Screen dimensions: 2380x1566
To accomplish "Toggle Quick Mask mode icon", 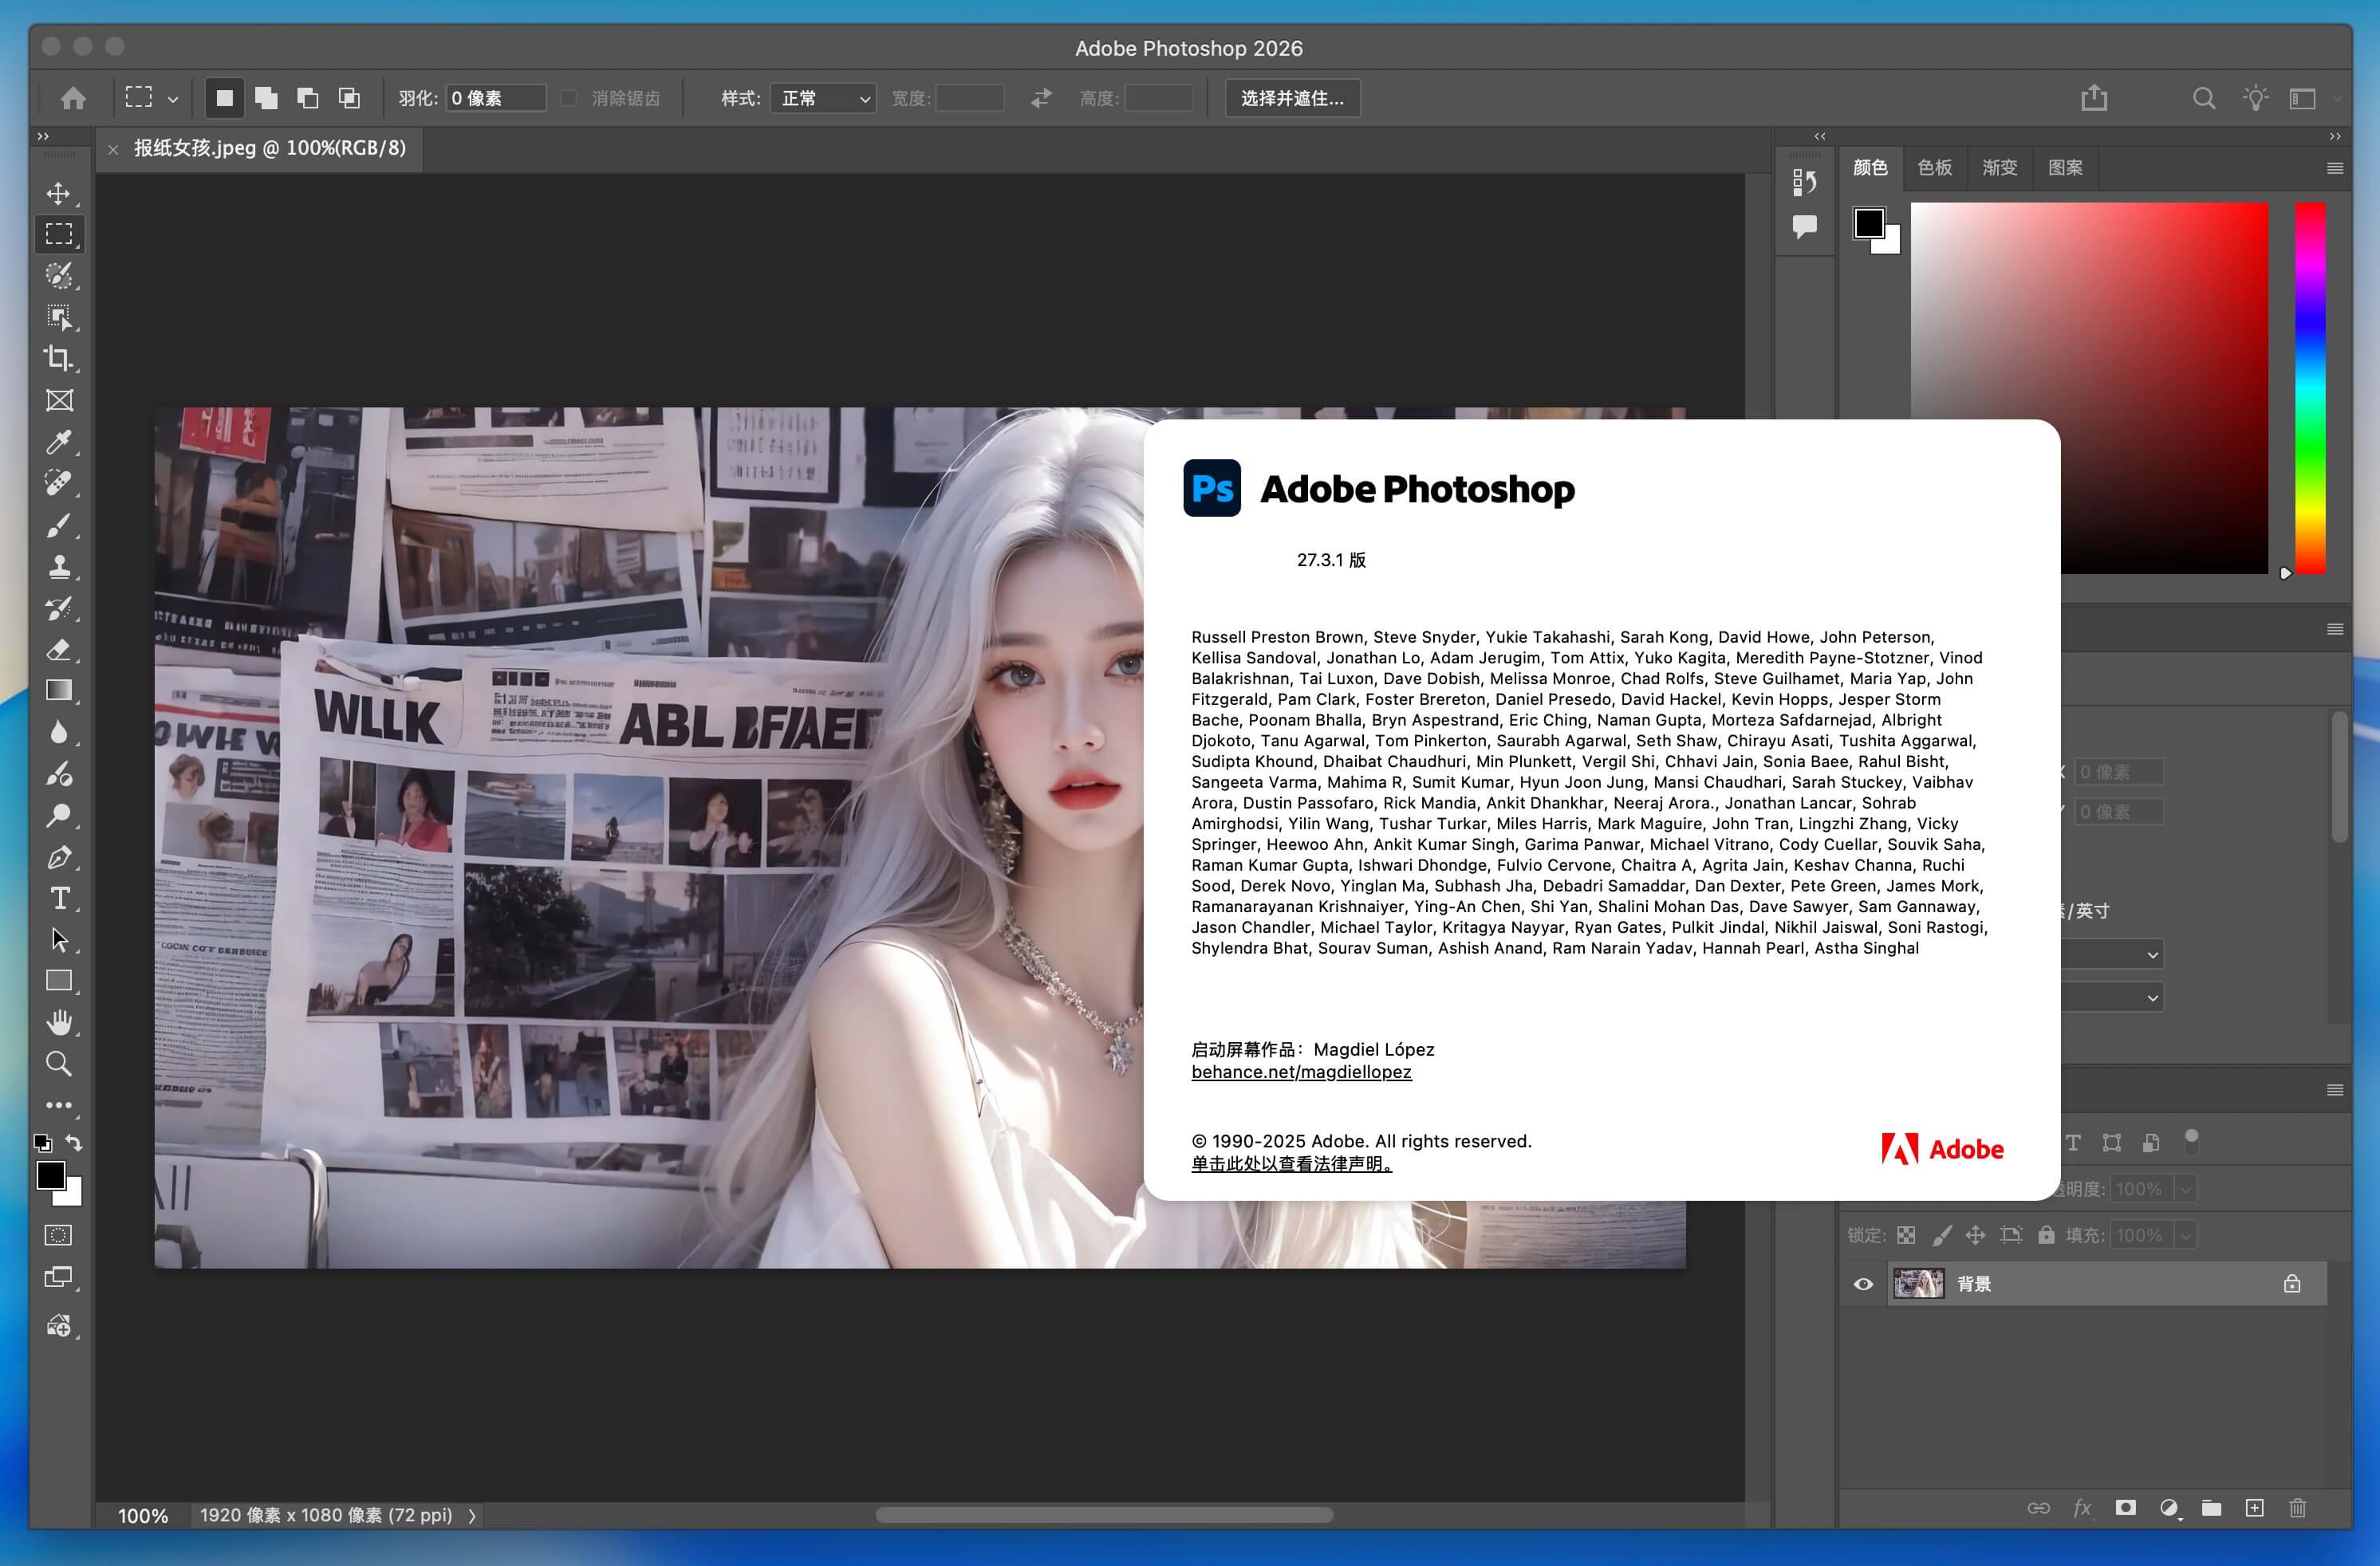I will click(x=59, y=1235).
